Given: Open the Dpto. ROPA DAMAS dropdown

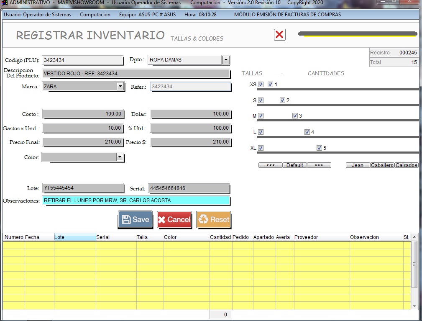Looking at the screenshot, I should click(x=226, y=60).
